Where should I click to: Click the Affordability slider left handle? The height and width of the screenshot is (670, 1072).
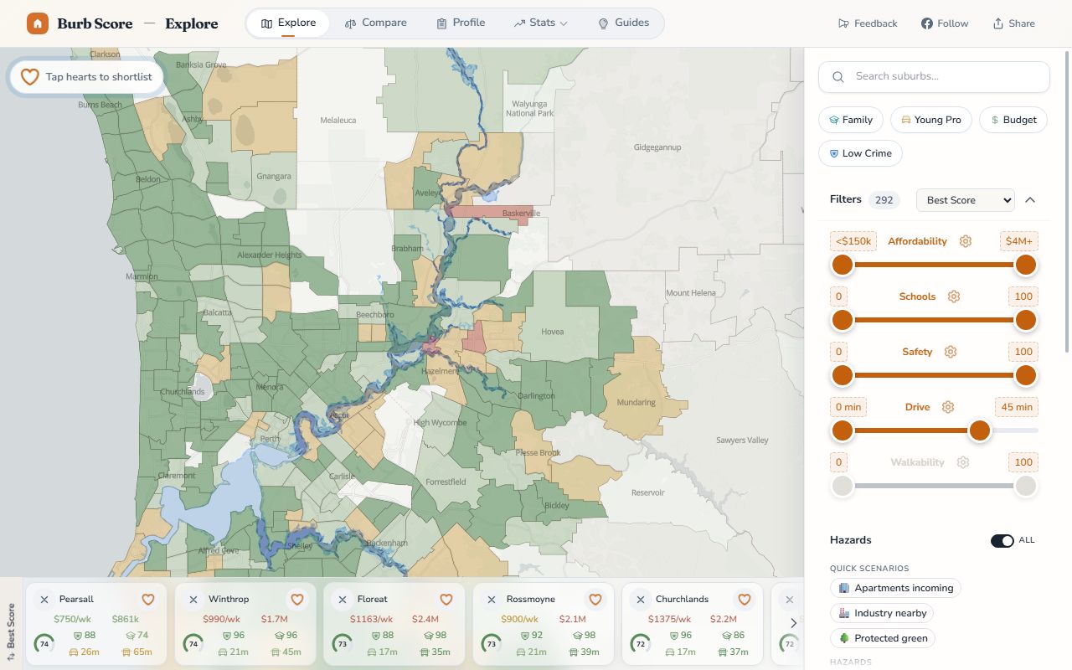[842, 265]
